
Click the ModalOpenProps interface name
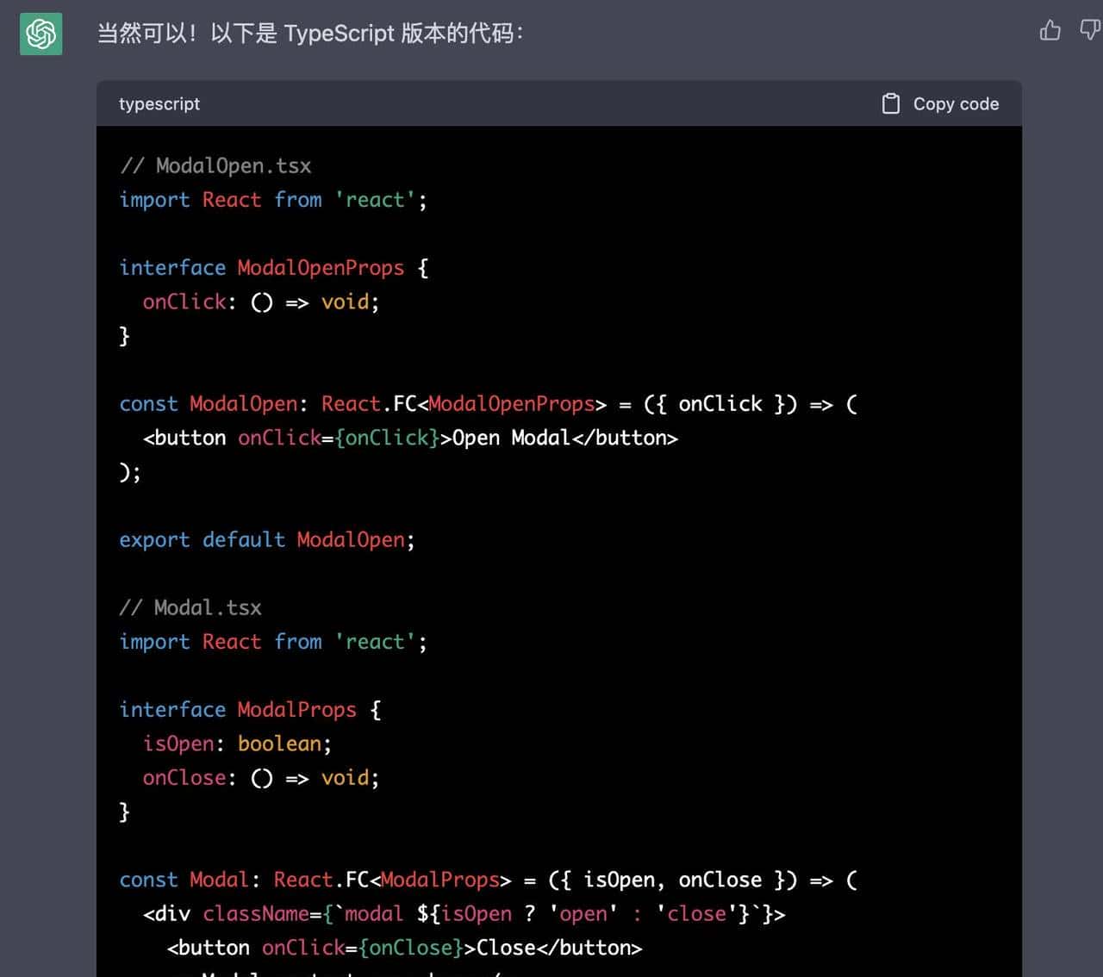click(320, 267)
